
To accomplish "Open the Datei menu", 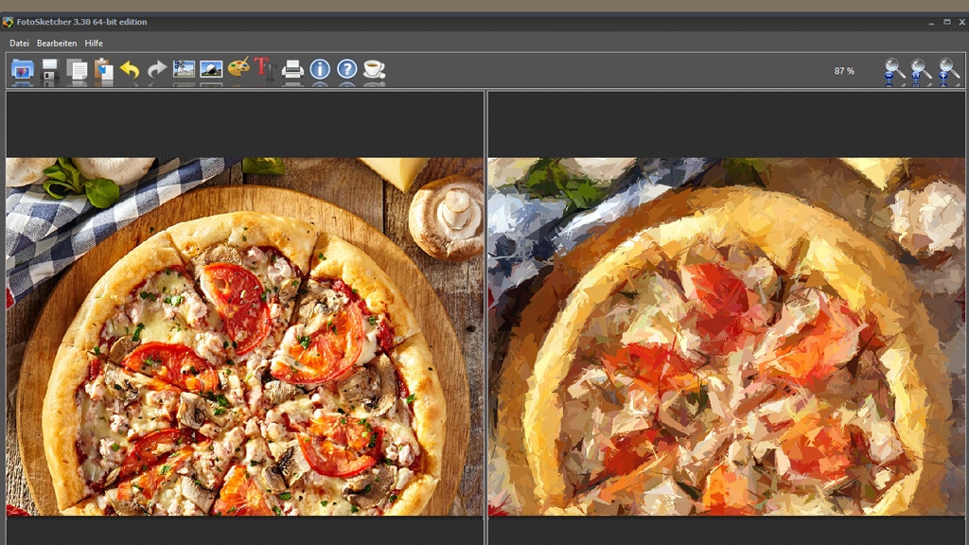I will [19, 44].
